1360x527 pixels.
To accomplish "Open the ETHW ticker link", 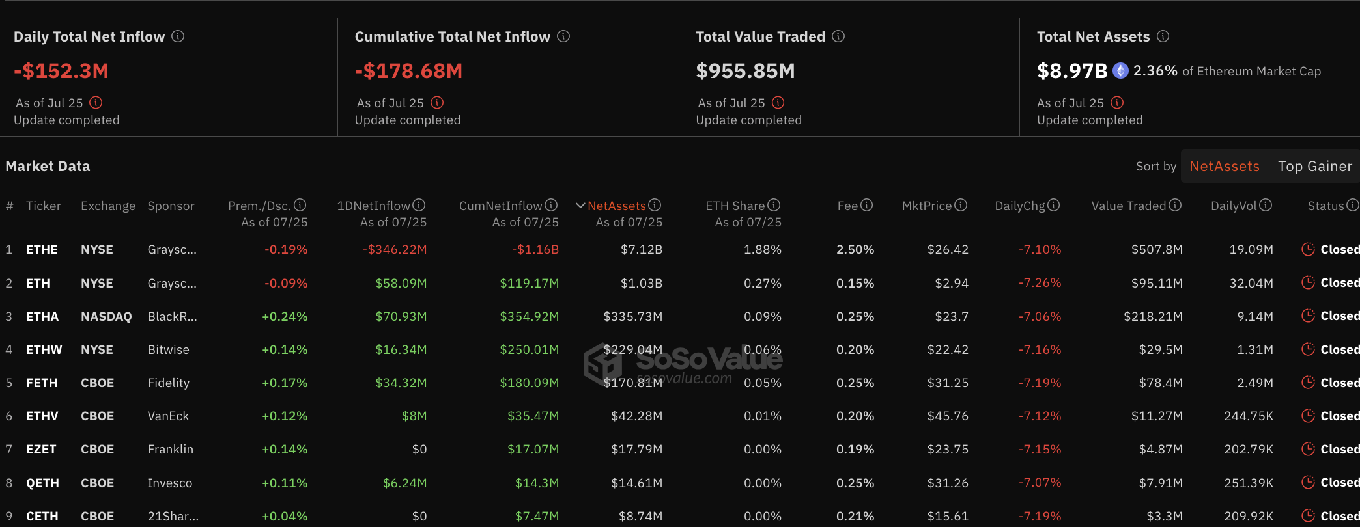I will click(x=44, y=349).
